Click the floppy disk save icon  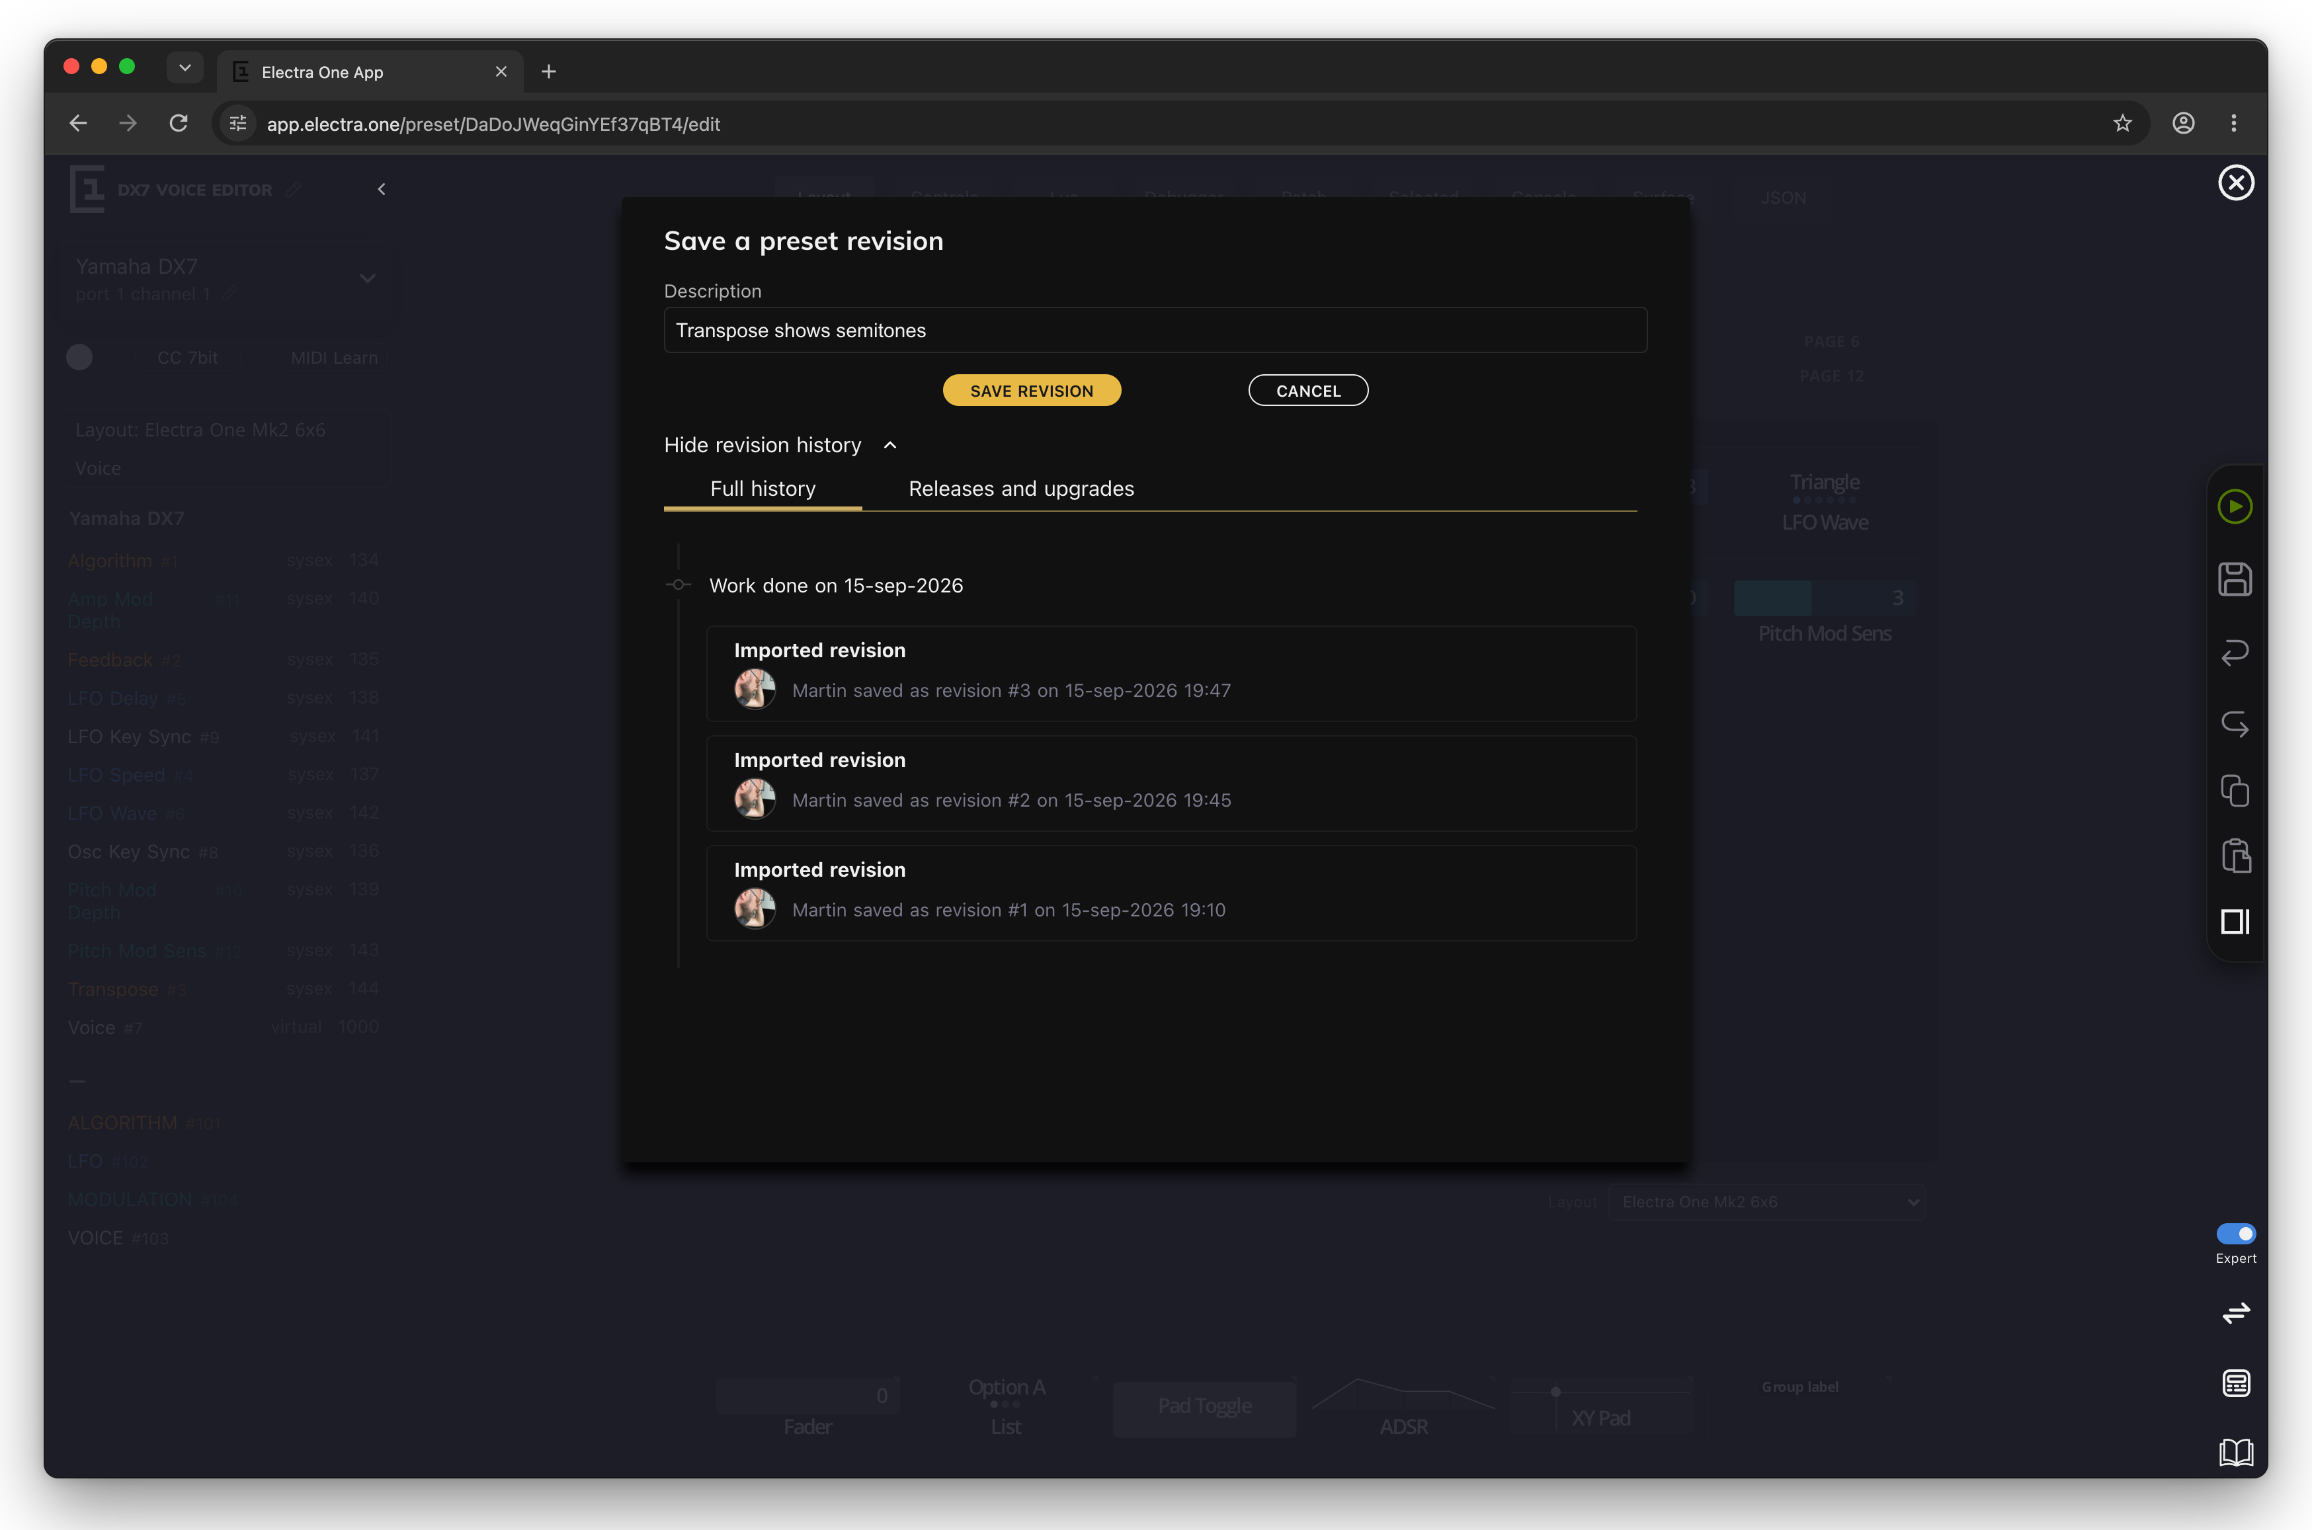click(2235, 580)
